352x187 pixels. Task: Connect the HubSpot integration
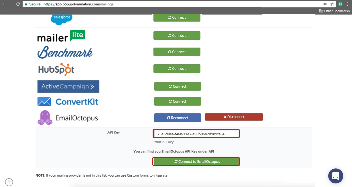click(x=177, y=69)
